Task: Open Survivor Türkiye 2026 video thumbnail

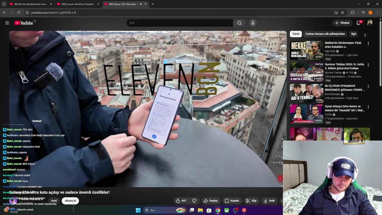Action: 306,72
